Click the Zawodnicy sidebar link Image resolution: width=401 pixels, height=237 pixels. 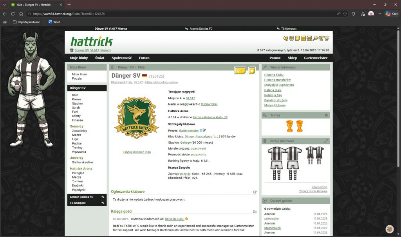pos(79,131)
